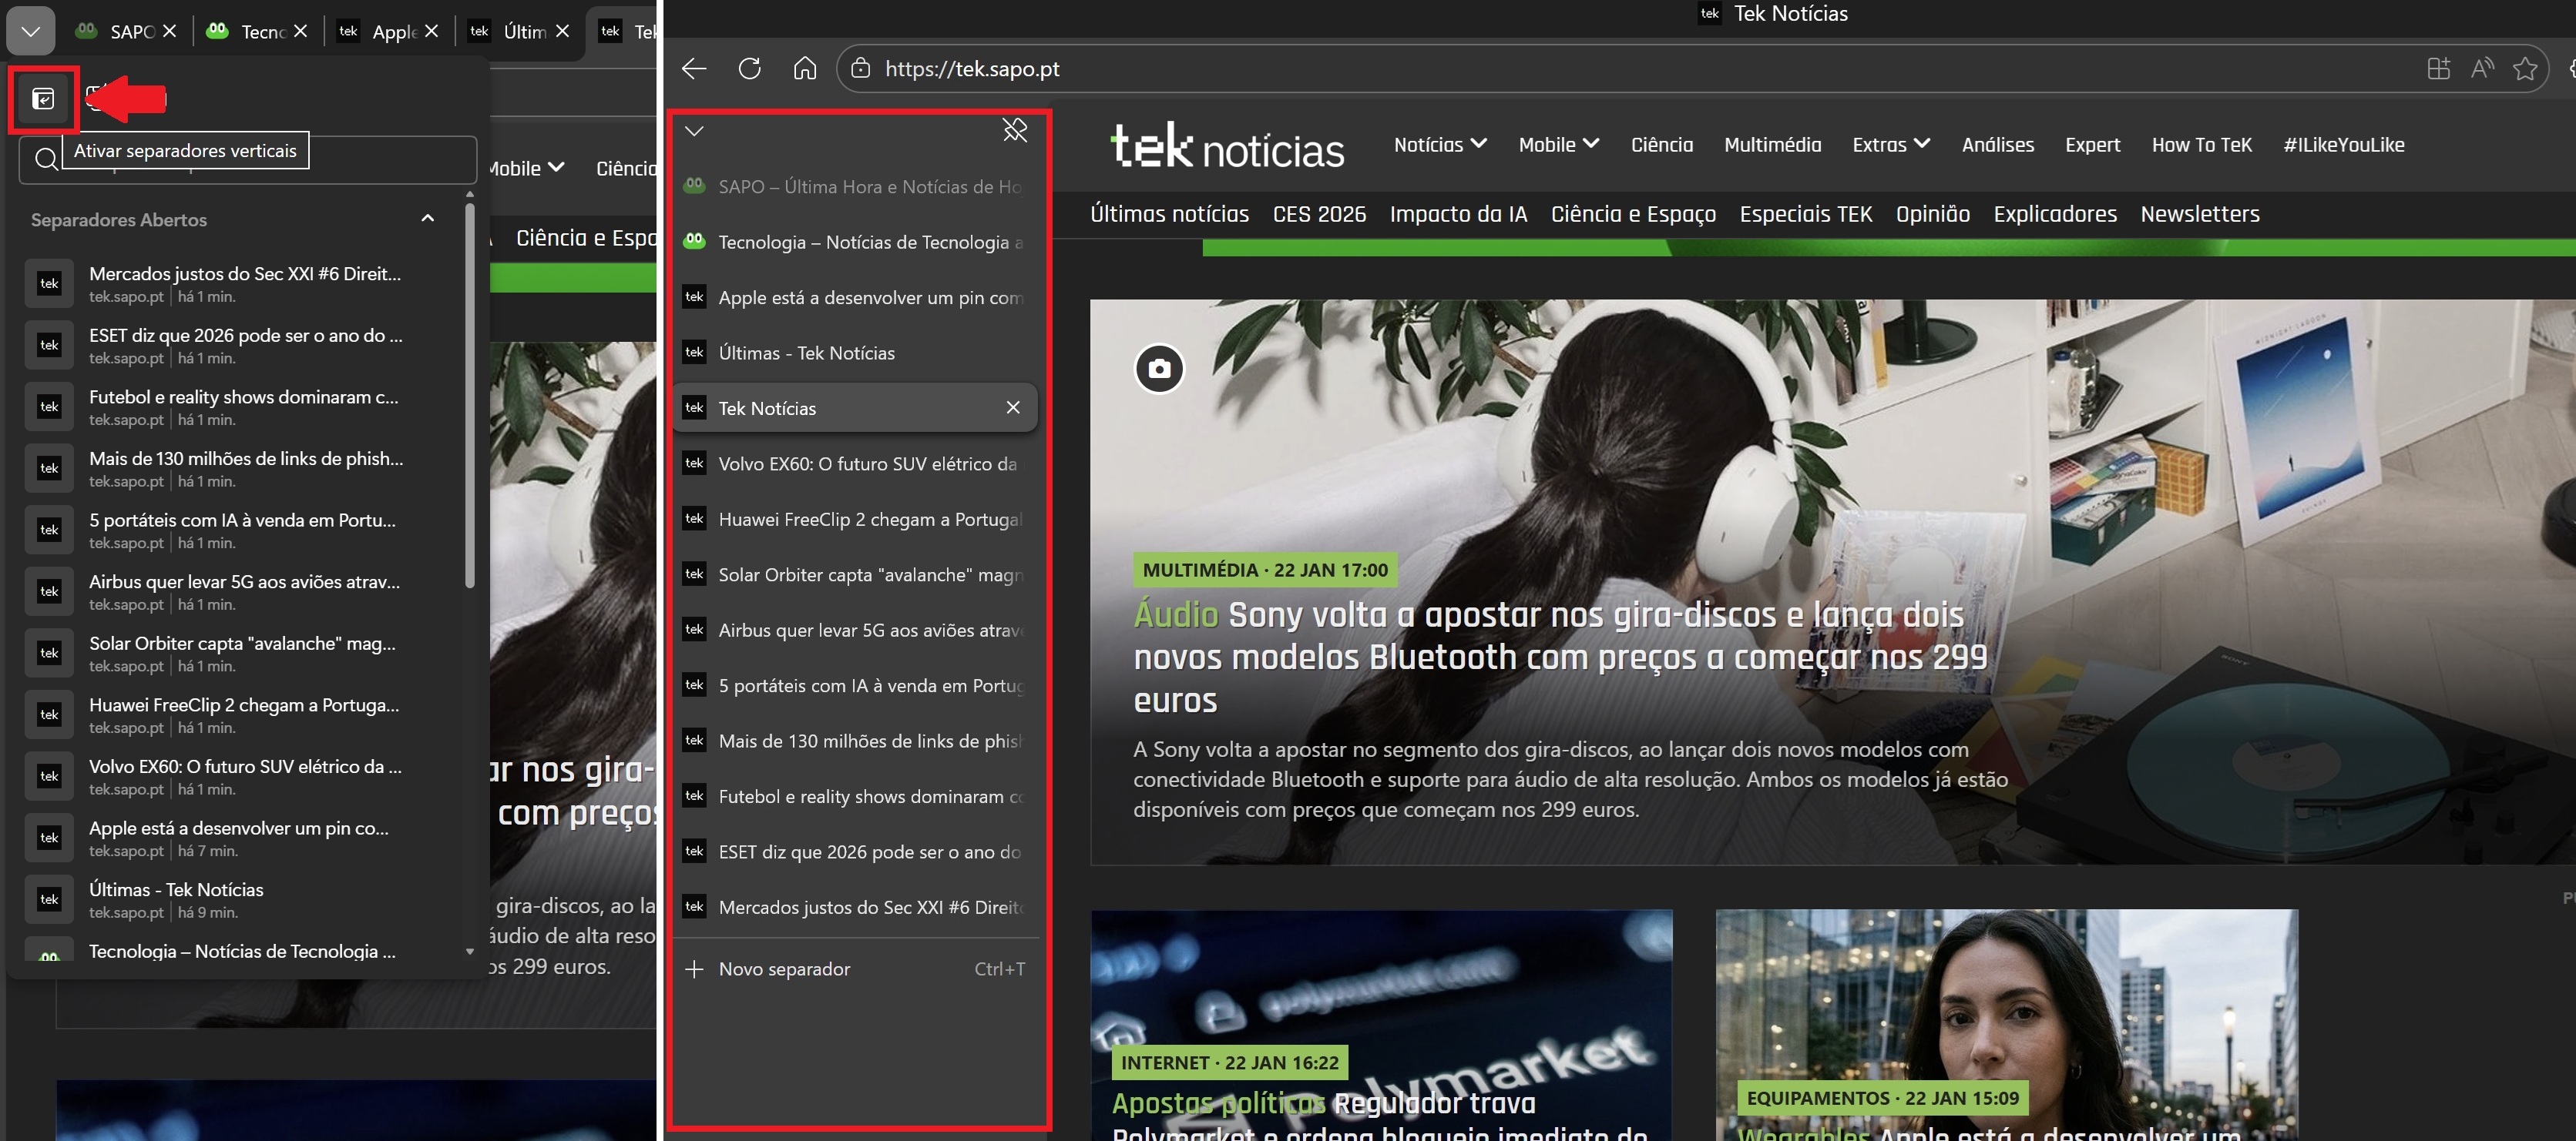Unpin the vertical tabs pane

pos(1014,130)
